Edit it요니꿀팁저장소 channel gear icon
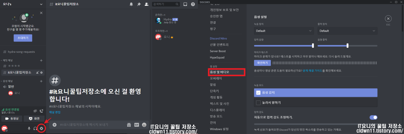404x134 pixels. tap(42, 72)
